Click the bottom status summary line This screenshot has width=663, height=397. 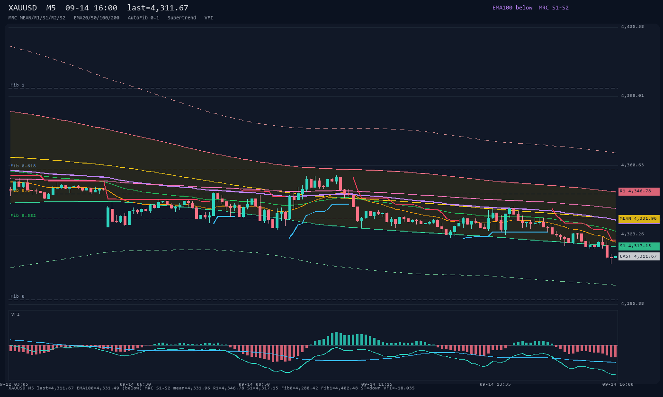coord(212,388)
